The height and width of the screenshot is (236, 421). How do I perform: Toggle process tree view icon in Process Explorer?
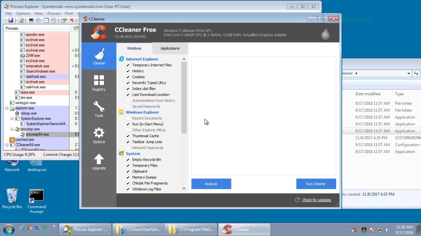coord(38,20)
